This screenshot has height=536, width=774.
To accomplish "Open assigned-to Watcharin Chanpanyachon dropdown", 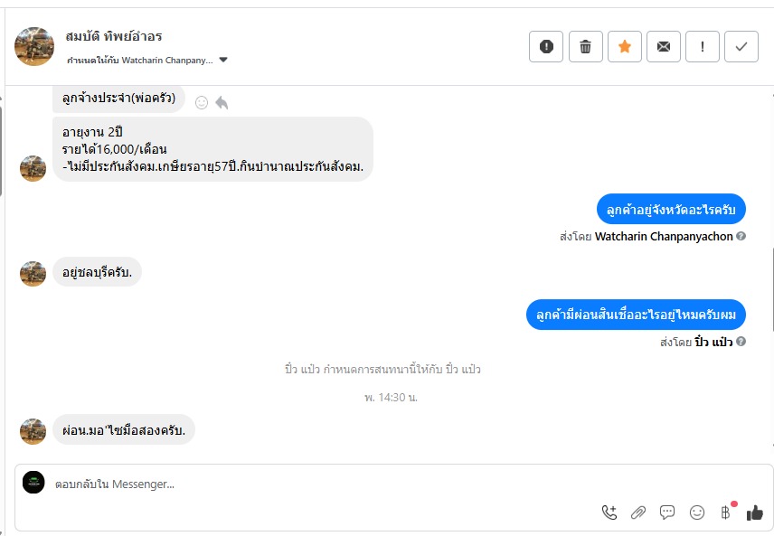I will click(x=223, y=61).
